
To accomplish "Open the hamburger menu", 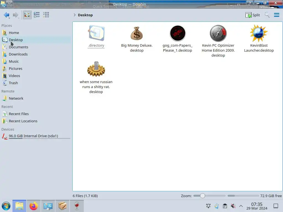I will [x=276, y=15].
